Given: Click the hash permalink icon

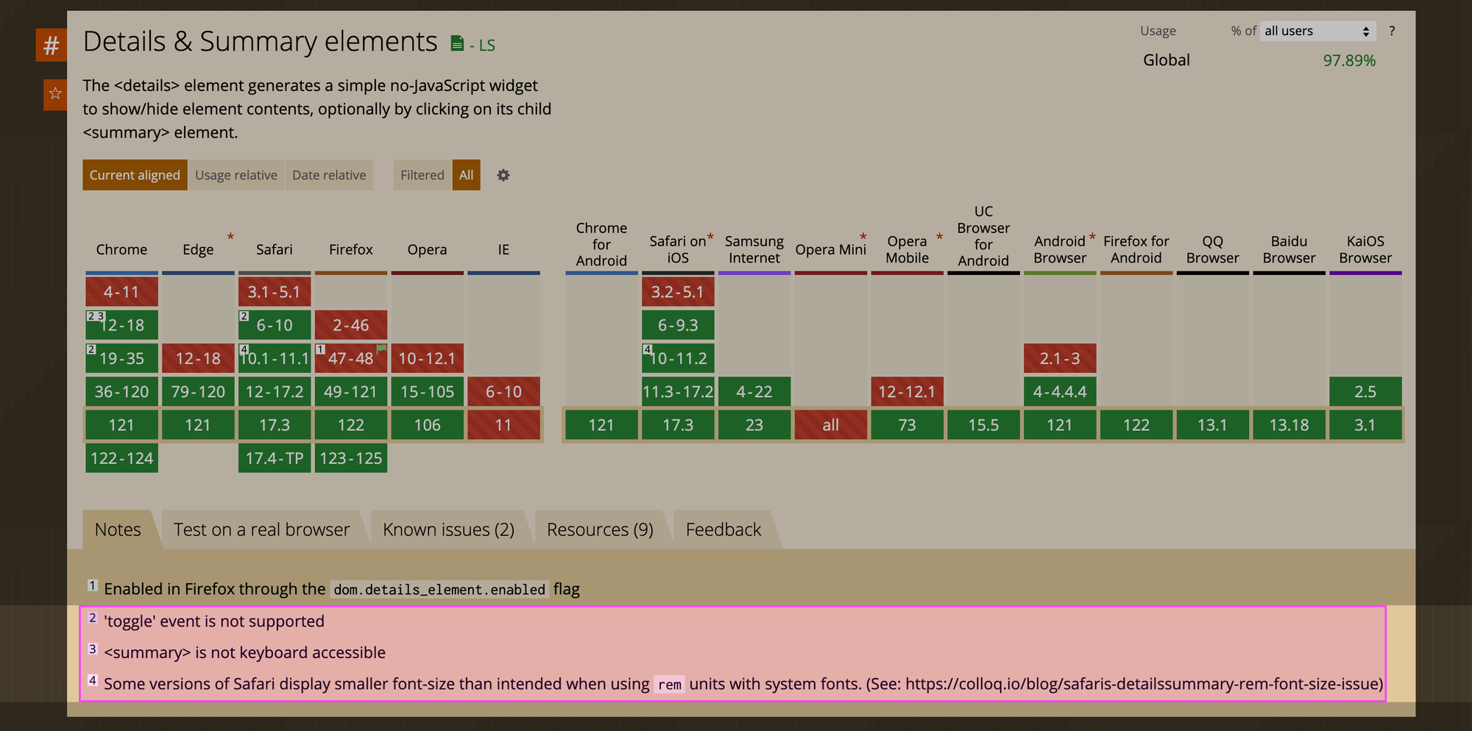Looking at the screenshot, I should tap(51, 46).
